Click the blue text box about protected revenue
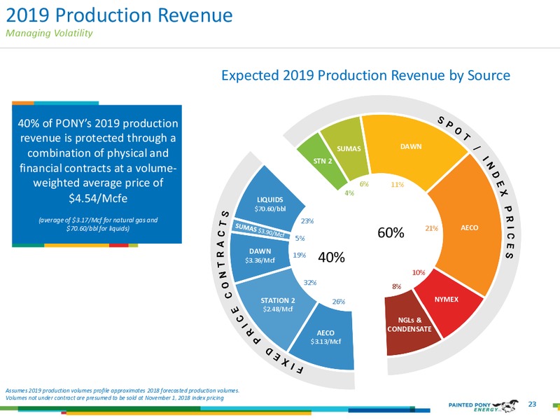The height and width of the screenshot is (420, 560). (x=97, y=174)
